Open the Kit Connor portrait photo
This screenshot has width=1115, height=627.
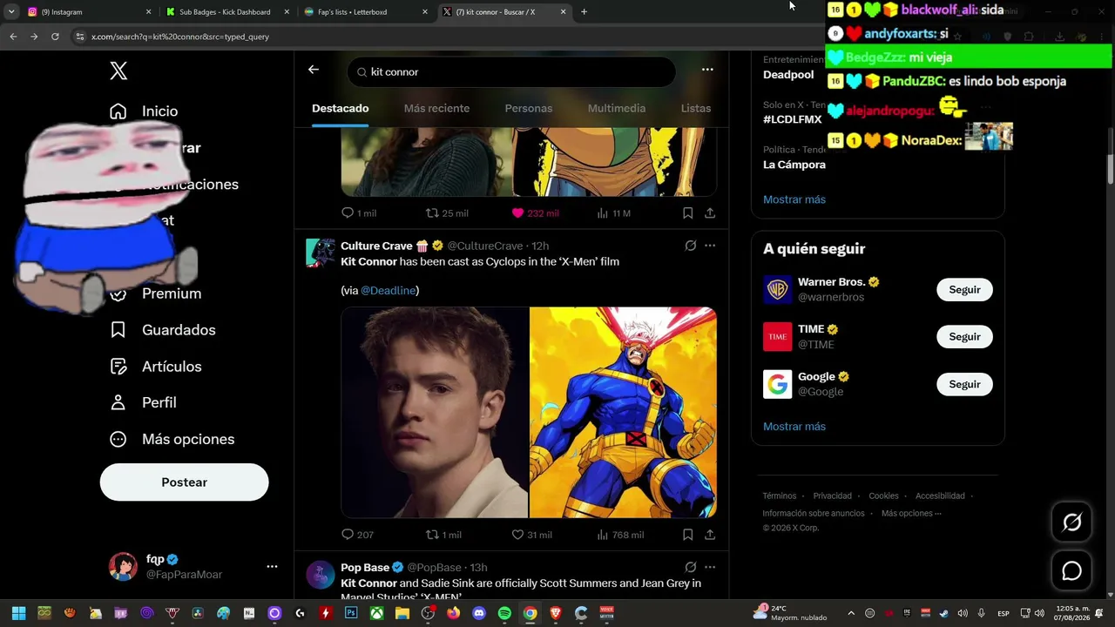pyautogui.click(x=435, y=413)
